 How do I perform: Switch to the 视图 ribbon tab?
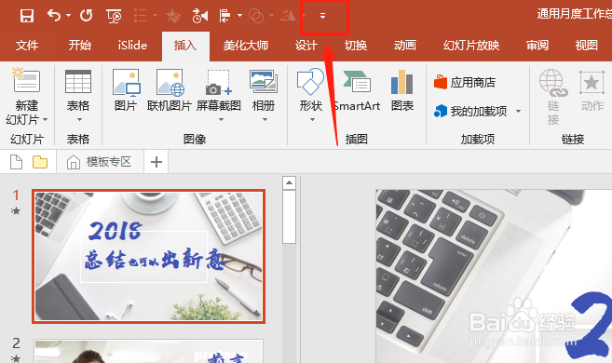pyautogui.click(x=587, y=46)
